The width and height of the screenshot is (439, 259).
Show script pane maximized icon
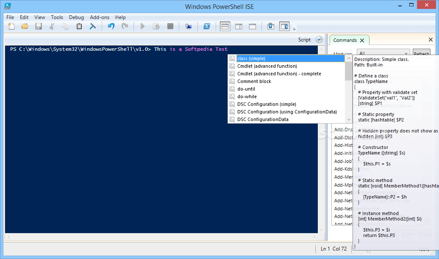[x=253, y=27]
